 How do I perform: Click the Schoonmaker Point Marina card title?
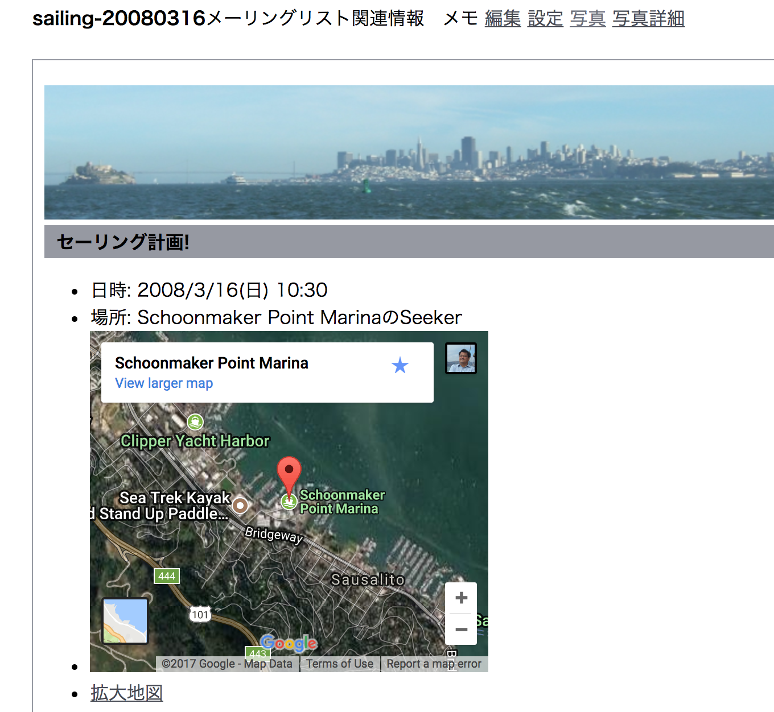tap(212, 363)
